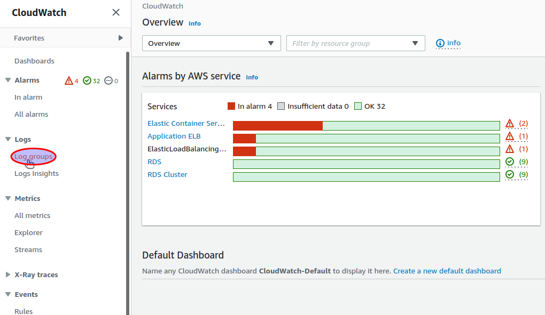The height and width of the screenshot is (315, 545).
Task: Click the warning triangle beside Application ELB
Action: coord(509,136)
